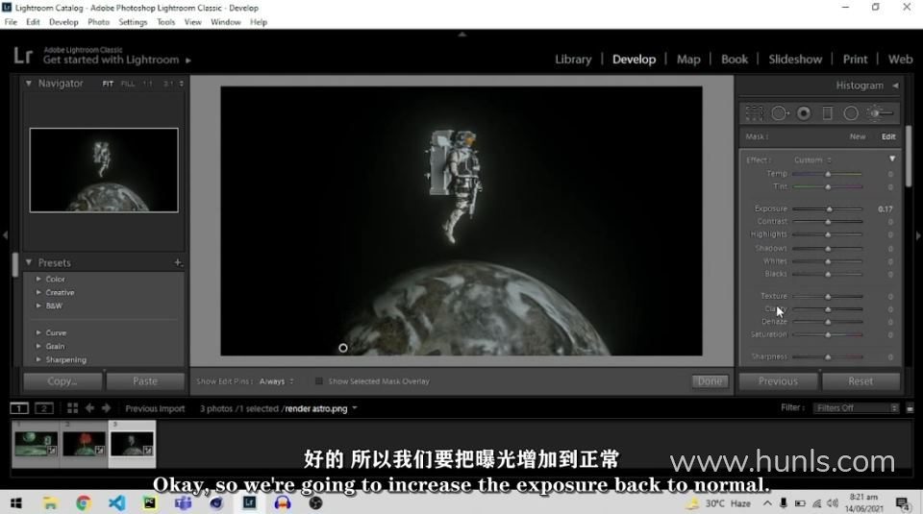
Task: Add a new preset with plus icon
Action: point(178,262)
